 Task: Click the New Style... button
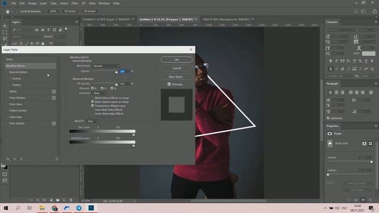point(176,77)
